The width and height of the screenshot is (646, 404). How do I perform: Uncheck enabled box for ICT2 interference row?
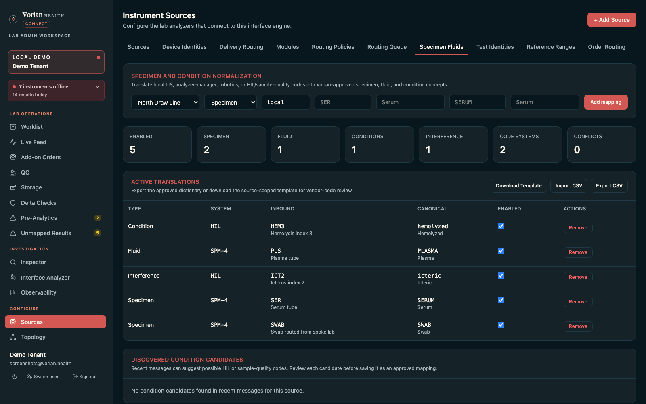coord(501,276)
